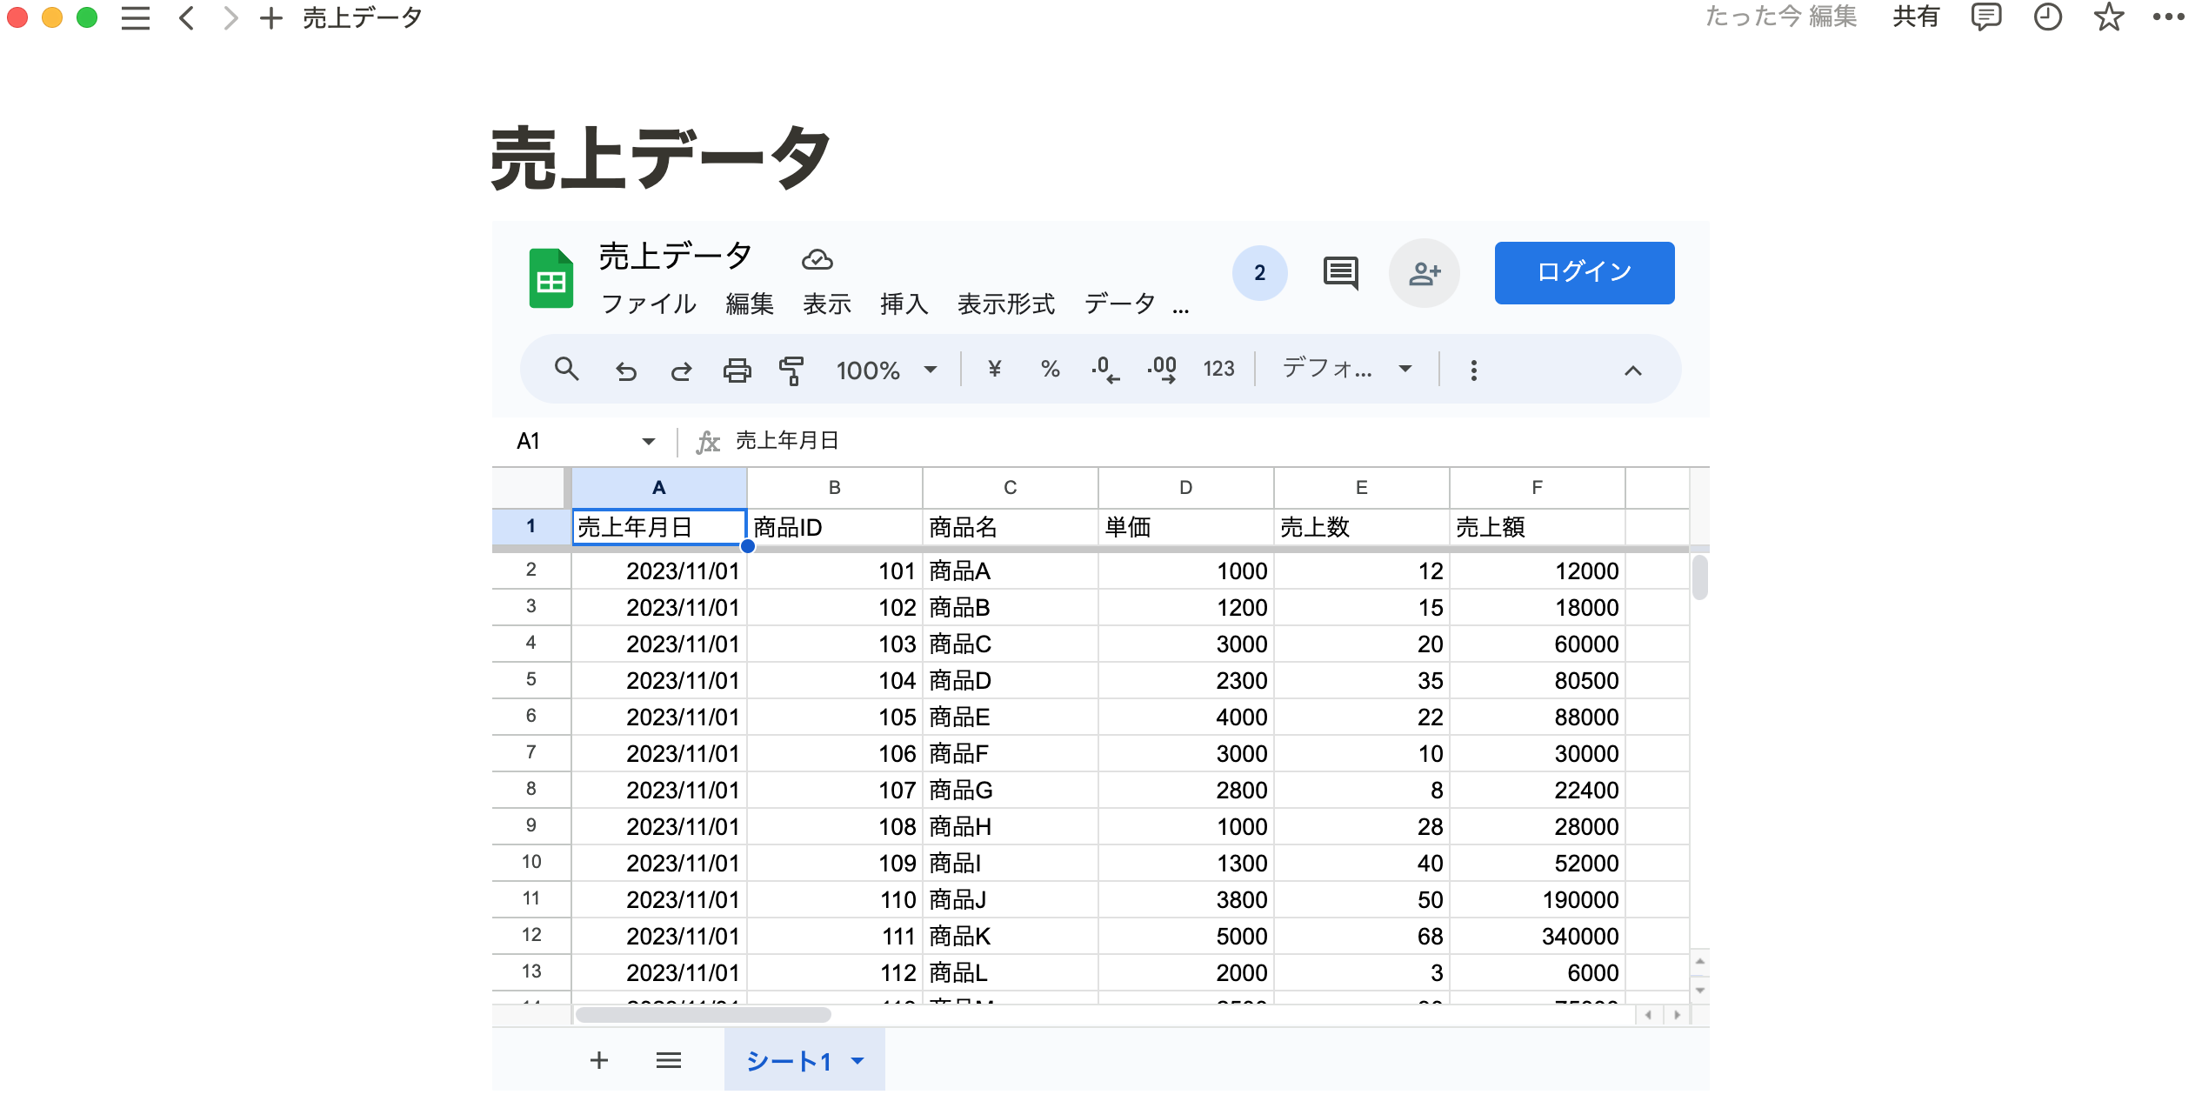Image resolution: width=2202 pixels, height=1108 pixels.
Task: Click the 売上額 header cell
Action: coord(1537,527)
